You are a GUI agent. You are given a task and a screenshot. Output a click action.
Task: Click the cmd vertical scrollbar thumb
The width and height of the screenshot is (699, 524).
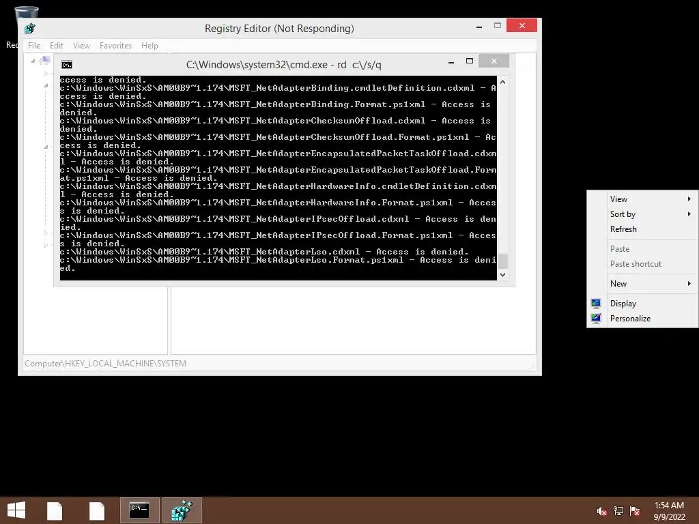tap(503, 261)
